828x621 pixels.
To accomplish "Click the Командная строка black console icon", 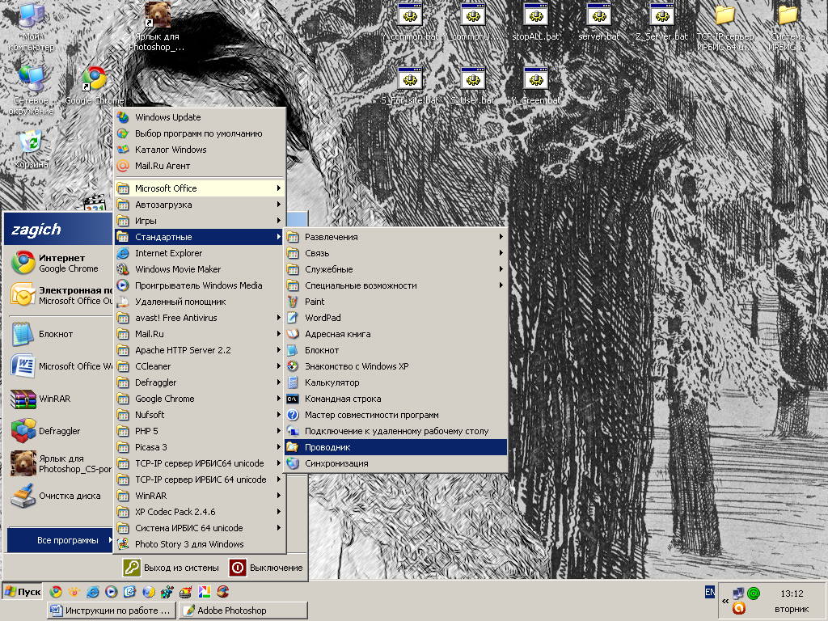I will [293, 399].
